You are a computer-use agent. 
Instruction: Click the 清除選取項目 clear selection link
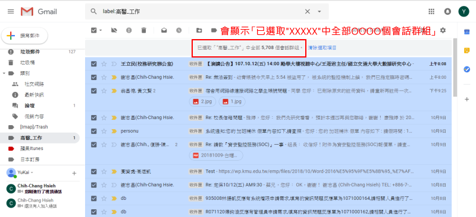322,48
